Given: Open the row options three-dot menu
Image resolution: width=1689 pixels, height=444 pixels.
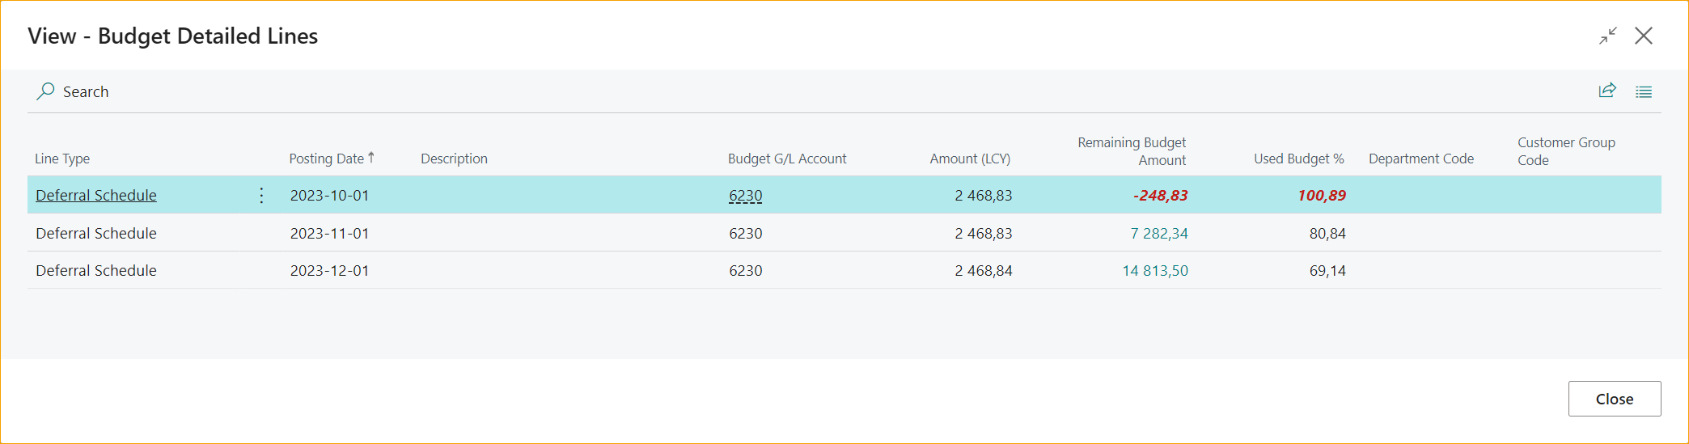Looking at the screenshot, I should click(x=261, y=195).
